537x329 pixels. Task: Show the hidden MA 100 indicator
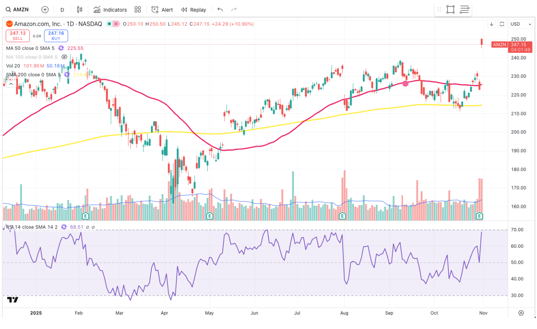click(x=64, y=57)
